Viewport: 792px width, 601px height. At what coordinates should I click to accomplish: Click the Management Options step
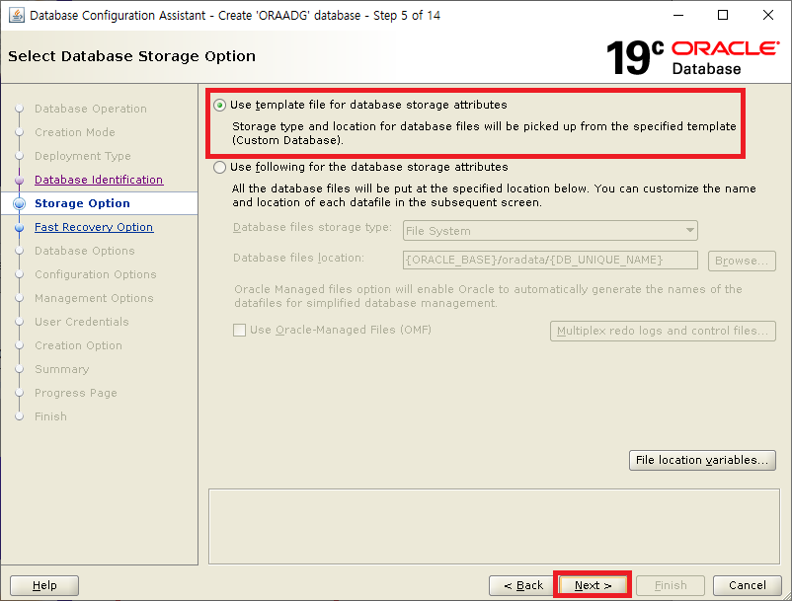(x=94, y=298)
